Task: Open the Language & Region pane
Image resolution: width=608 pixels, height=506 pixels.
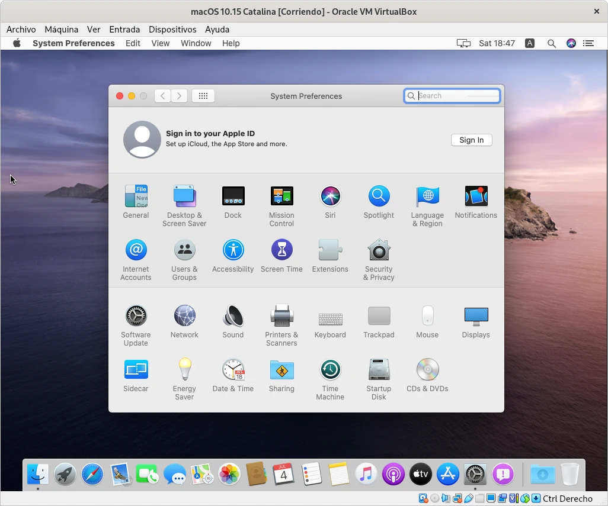Action: (427, 197)
